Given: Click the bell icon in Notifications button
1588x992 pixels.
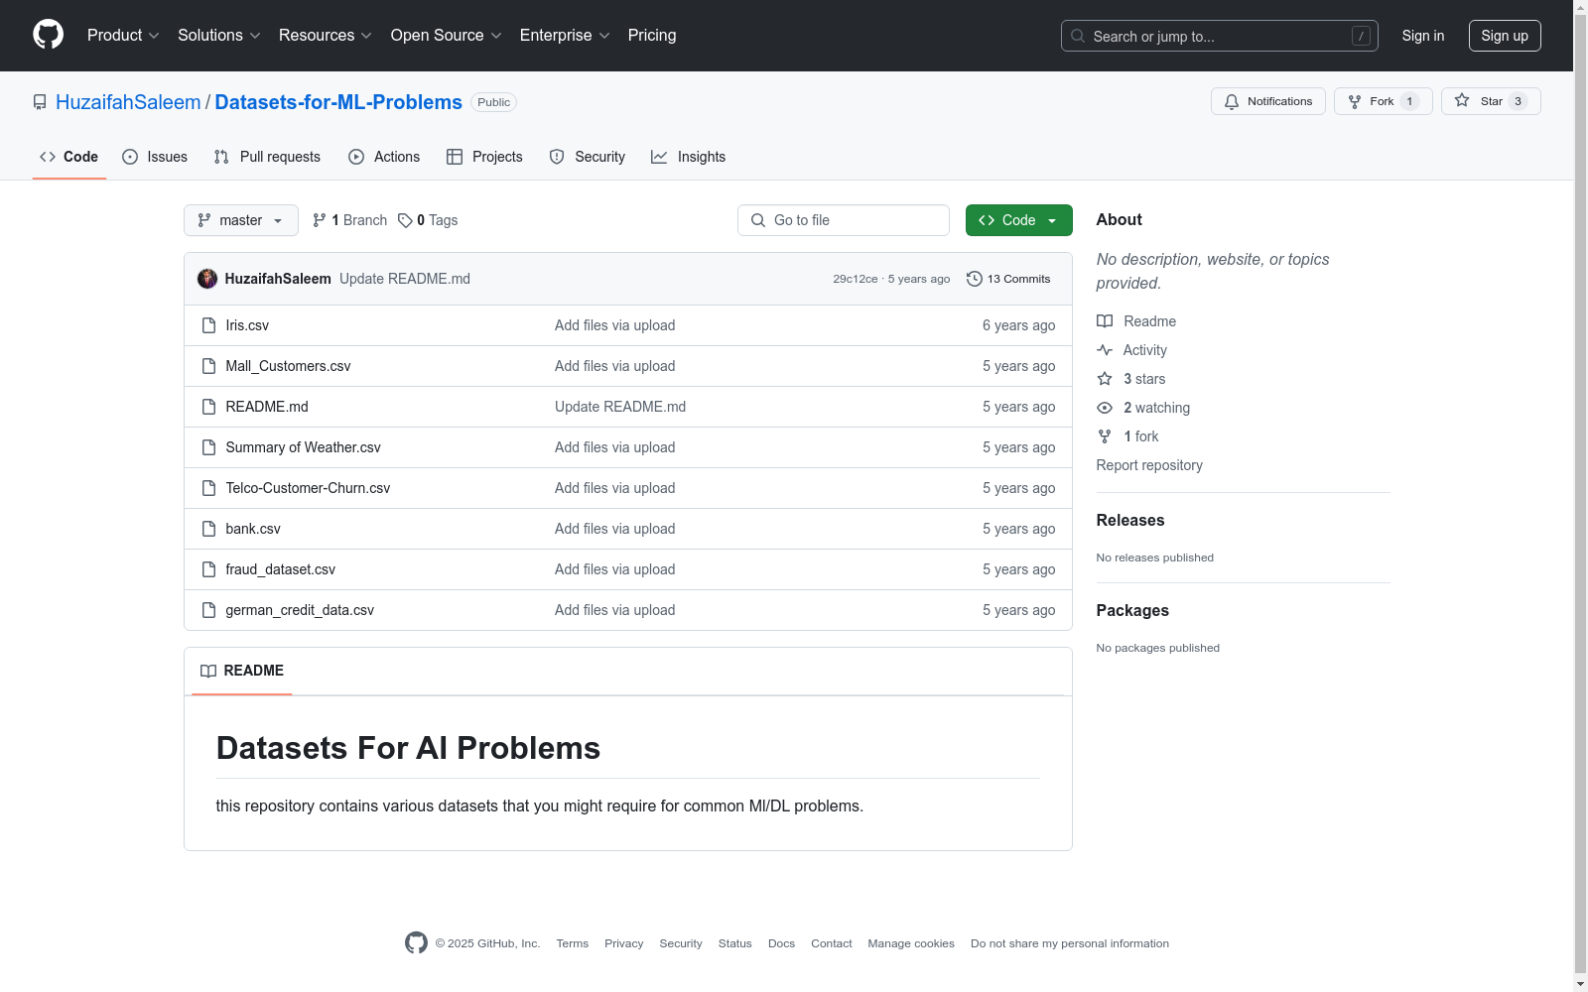Looking at the screenshot, I should [x=1232, y=101].
